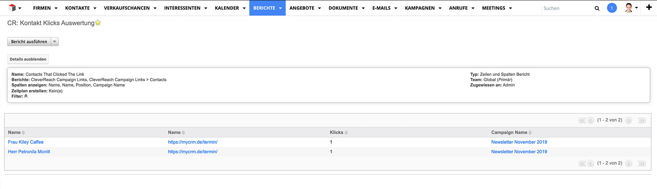Click the SugarCRM cube logo icon

pos(12,8)
